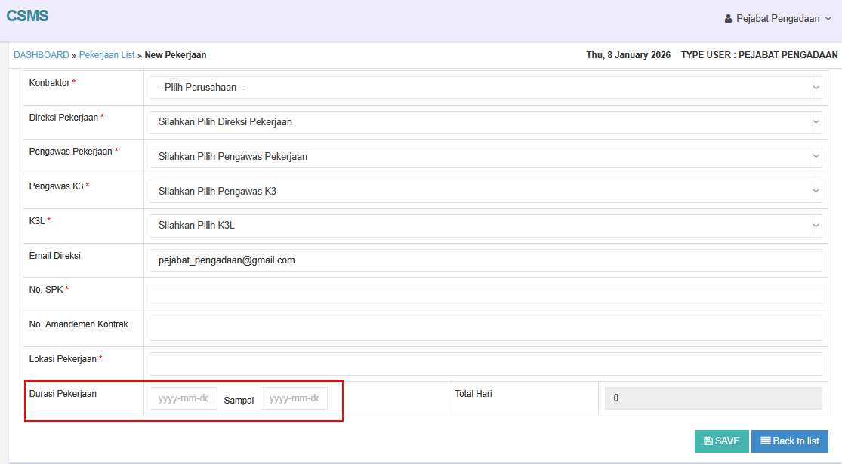Click the start date field for Durasi Pekerjaan
The height and width of the screenshot is (464, 842).
pos(183,398)
